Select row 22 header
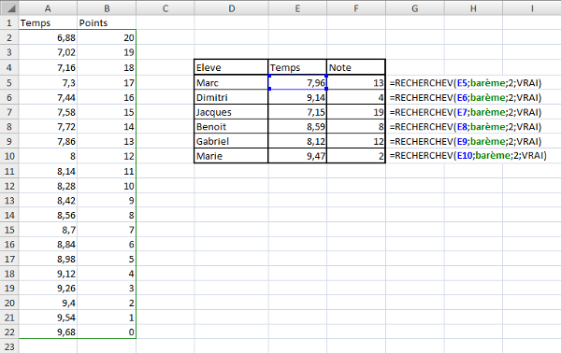Image resolution: width=561 pixels, height=353 pixels. tap(9, 332)
